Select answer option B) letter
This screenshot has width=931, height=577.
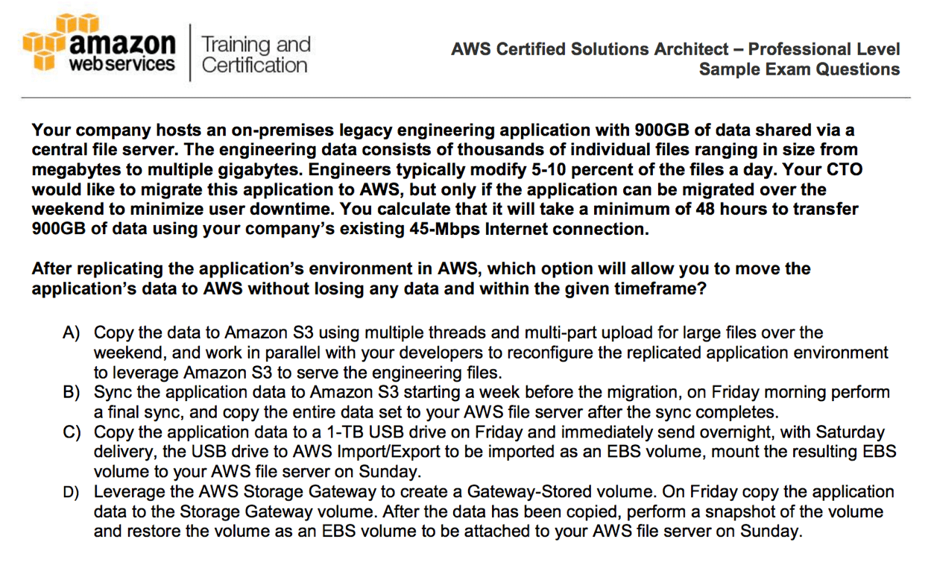(x=72, y=392)
